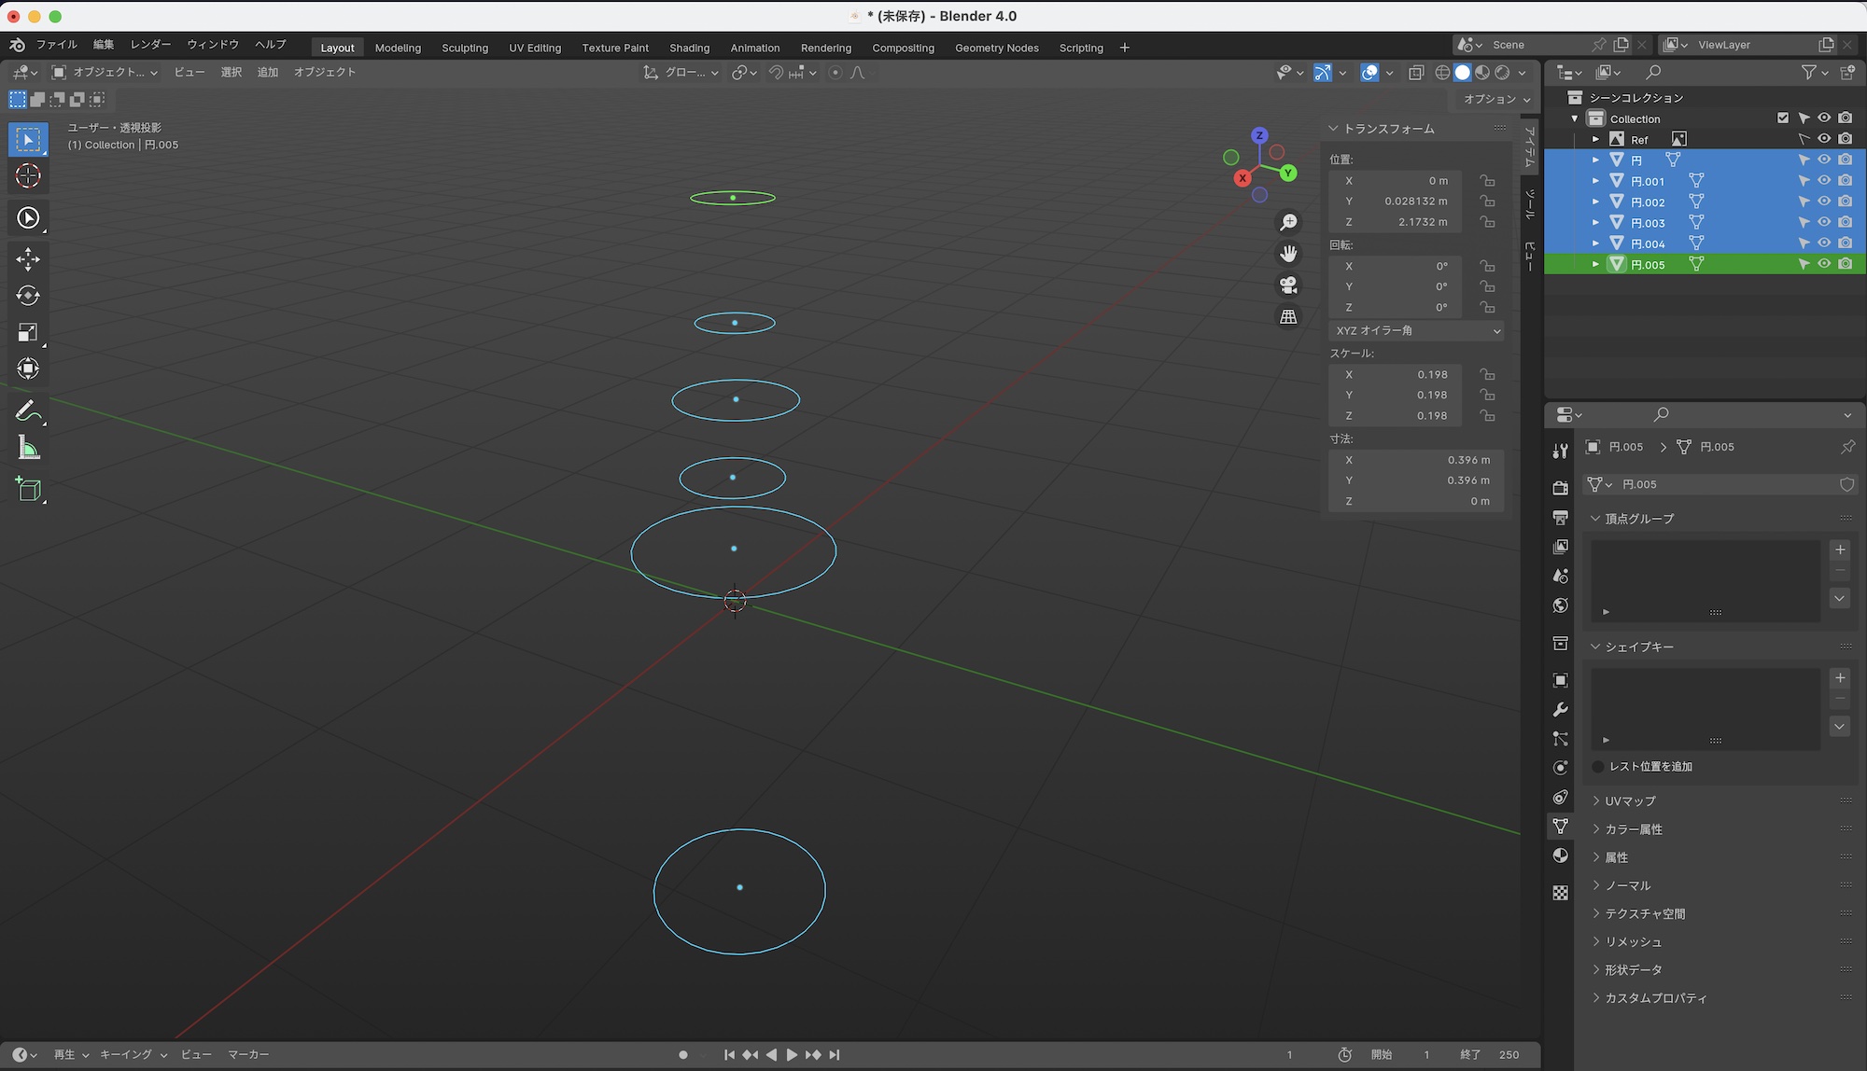
Task: Choose the Measure tool
Action: coord(28,449)
